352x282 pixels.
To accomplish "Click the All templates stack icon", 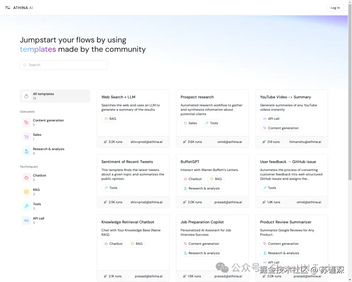I will pyautogui.click(x=26, y=96).
